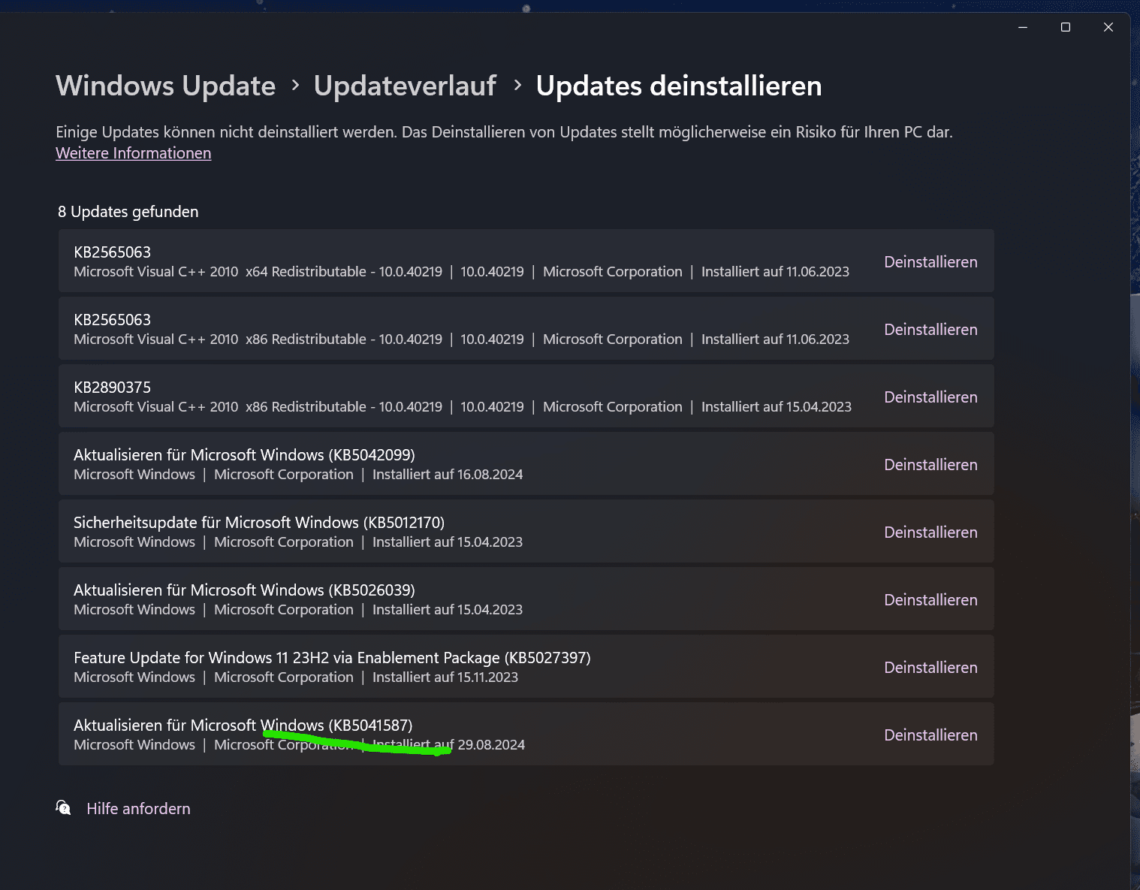1140x890 pixels.
Task: Click 'Updates deinstallieren' page heading
Action: point(679,86)
